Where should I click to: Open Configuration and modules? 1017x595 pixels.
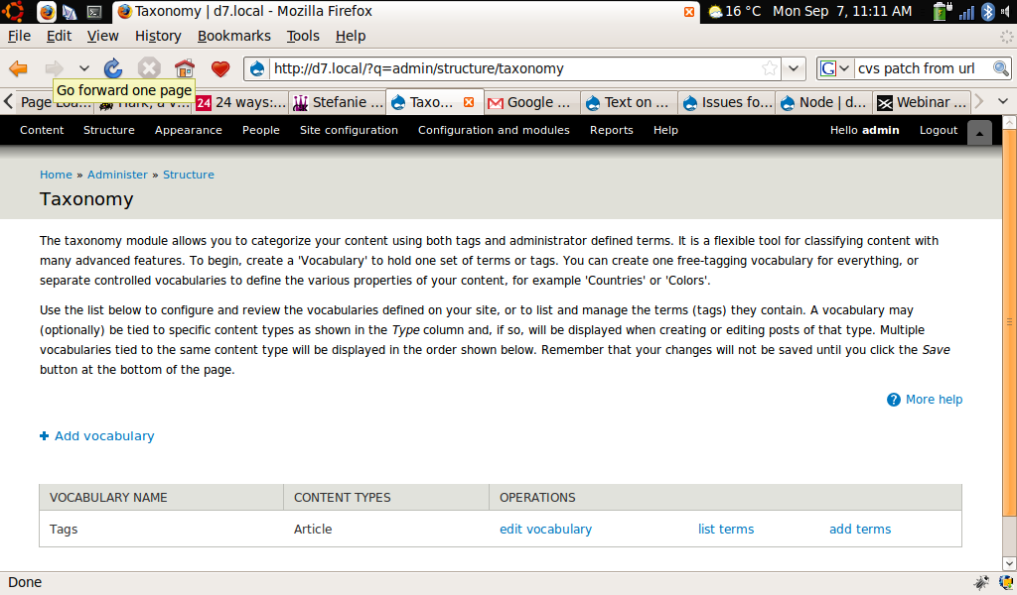pos(494,130)
